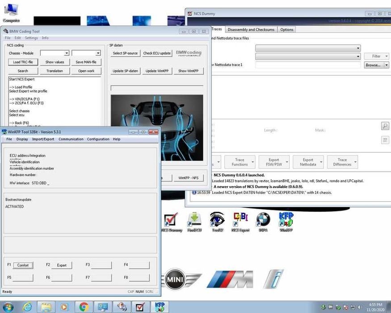Open the Tool32 eye icon shortcut
This screenshot has height=313, width=391.
click(x=217, y=222)
